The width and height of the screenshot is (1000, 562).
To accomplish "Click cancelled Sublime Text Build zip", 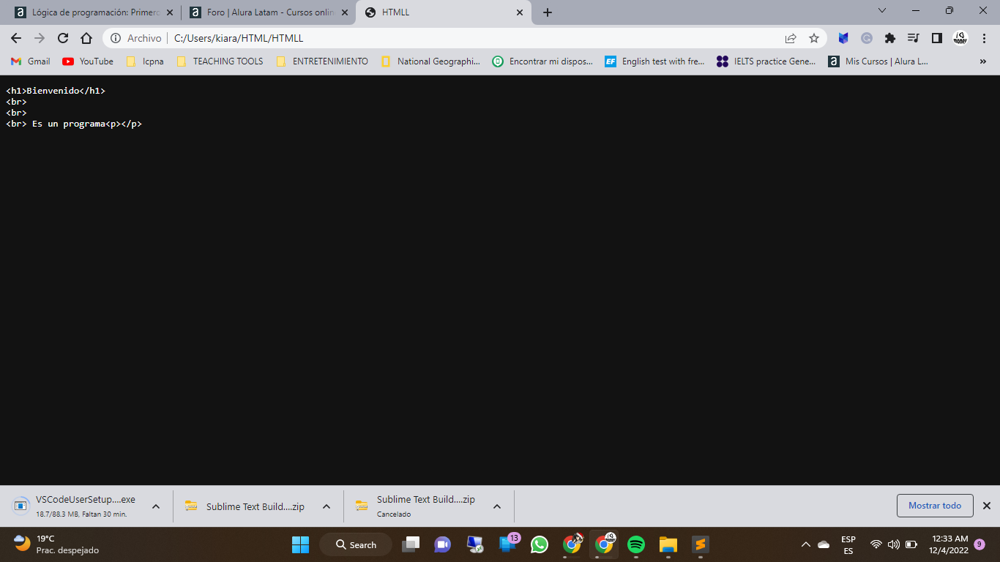I will click(x=415, y=506).
